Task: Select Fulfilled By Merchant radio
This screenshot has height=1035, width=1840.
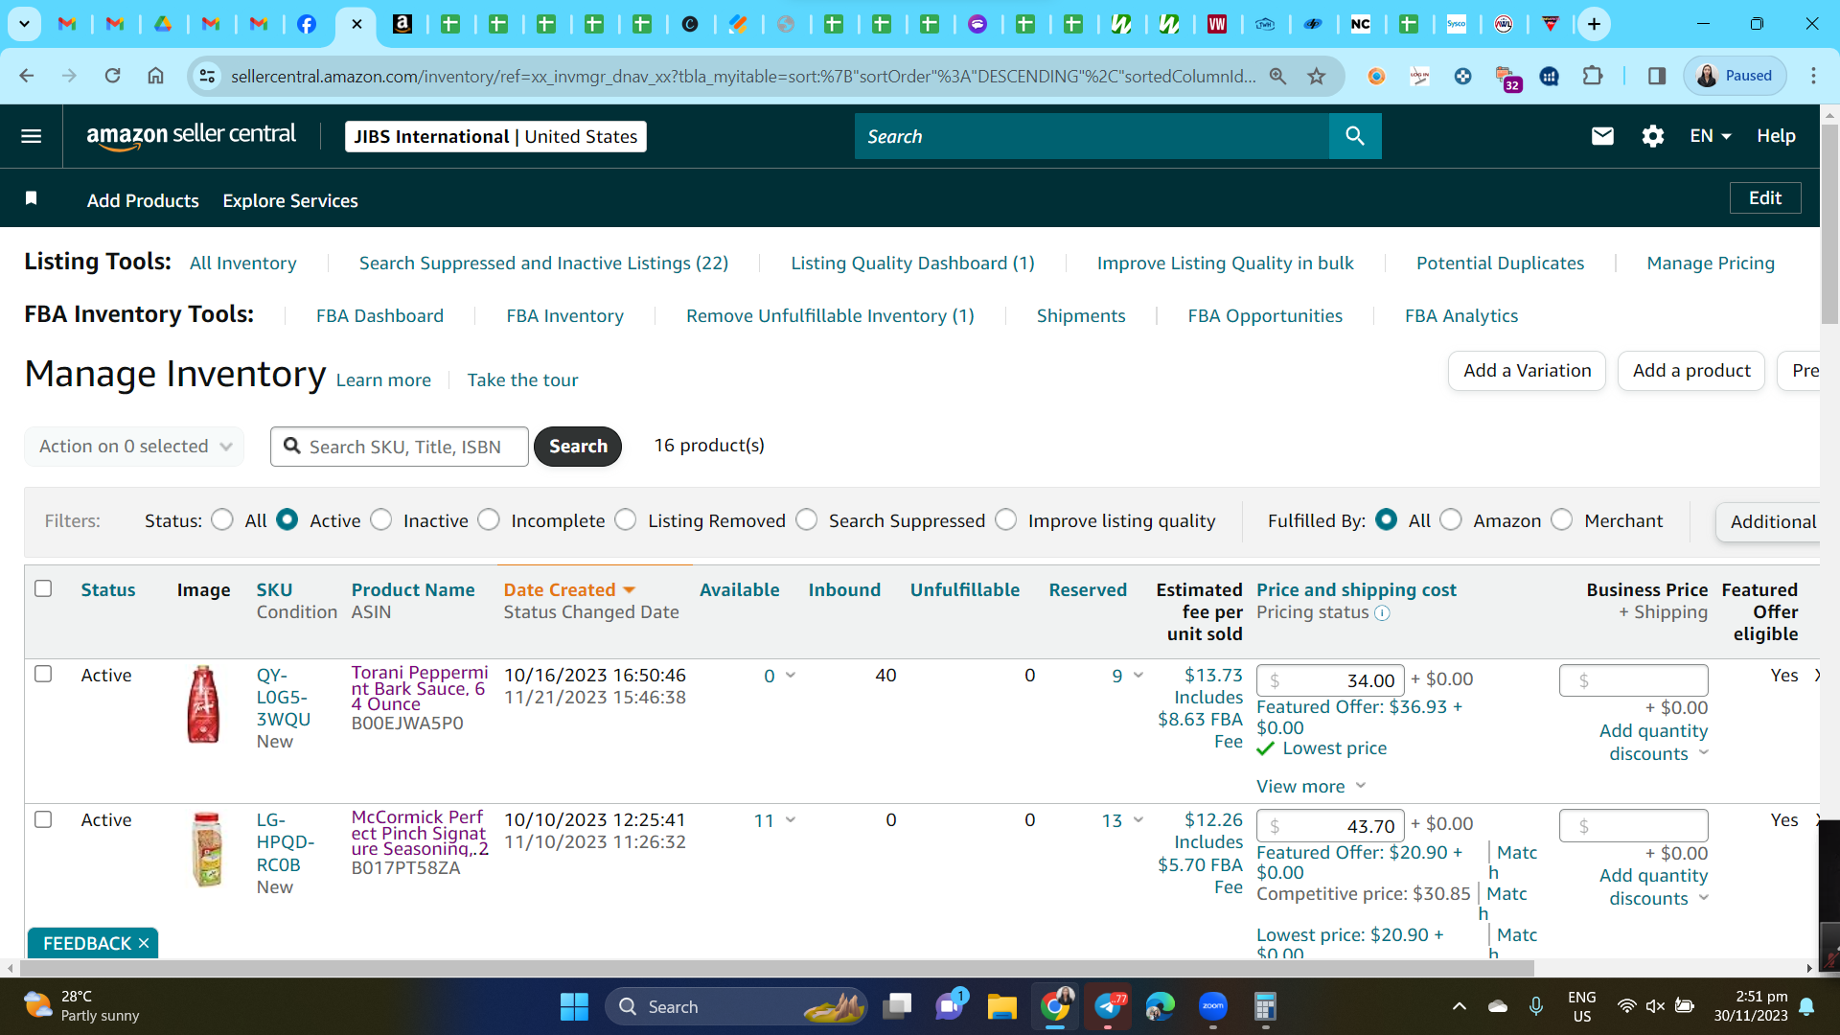Action: tap(1562, 519)
